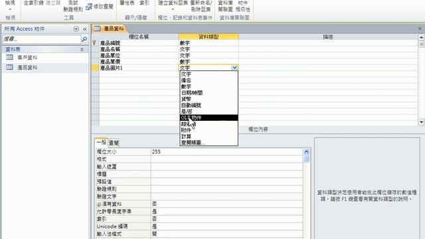Click the 索引 indexes button

coord(145,3)
